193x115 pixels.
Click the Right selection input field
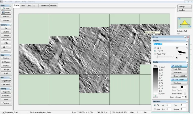pyautogui.click(x=169, y=109)
